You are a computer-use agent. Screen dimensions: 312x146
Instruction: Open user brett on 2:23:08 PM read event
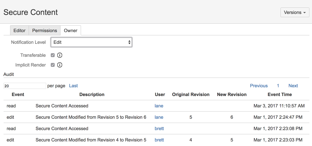pyautogui.click(x=159, y=128)
